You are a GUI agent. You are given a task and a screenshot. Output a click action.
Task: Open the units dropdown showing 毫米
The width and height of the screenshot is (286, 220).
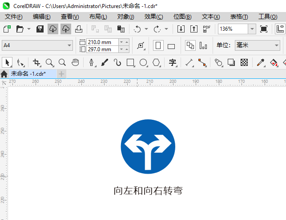pyautogui.click(x=258, y=45)
